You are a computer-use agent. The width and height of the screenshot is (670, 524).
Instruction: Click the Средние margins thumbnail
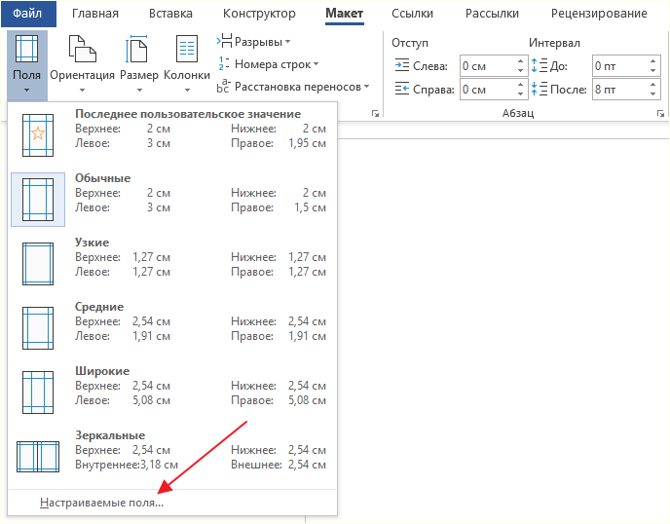(x=38, y=328)
